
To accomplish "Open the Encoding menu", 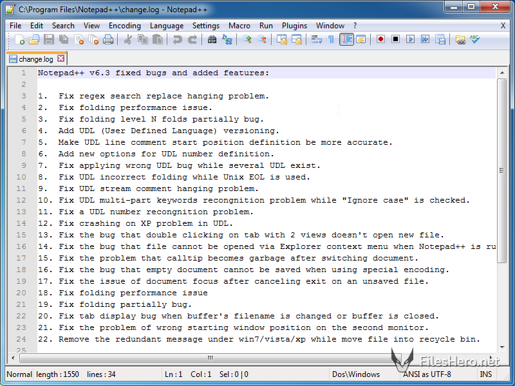I will (125, 26).
